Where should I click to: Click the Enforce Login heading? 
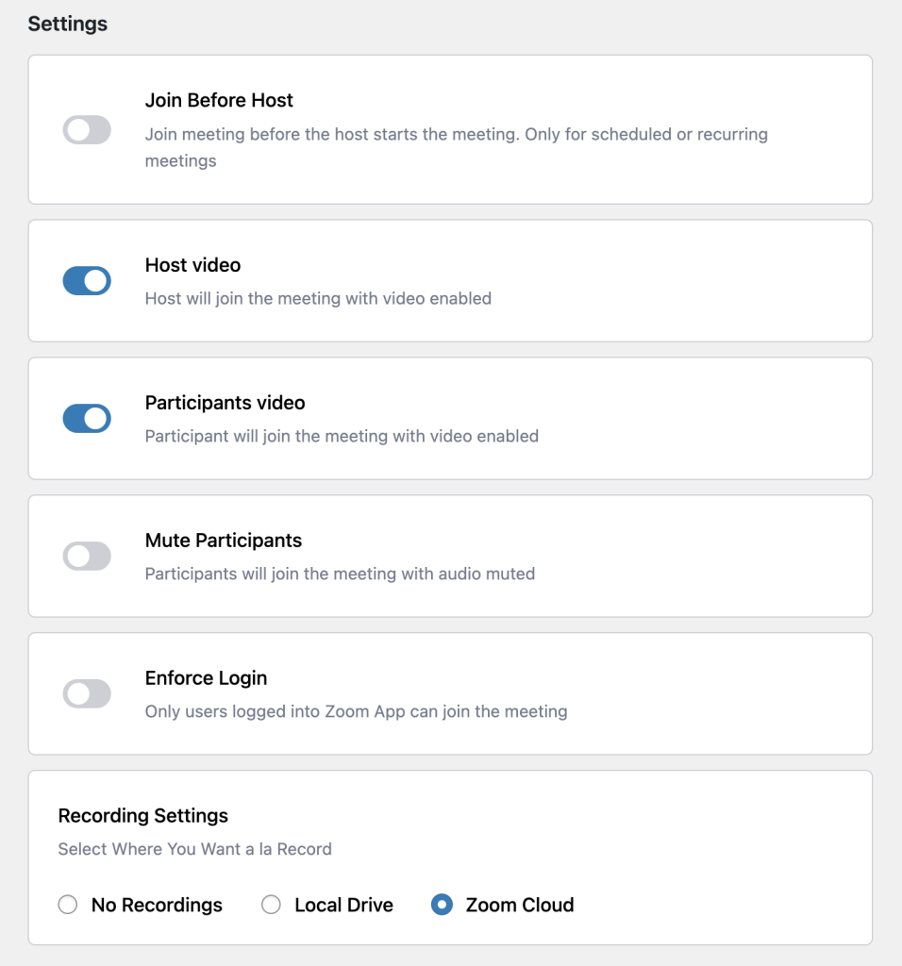pos(206,678)
